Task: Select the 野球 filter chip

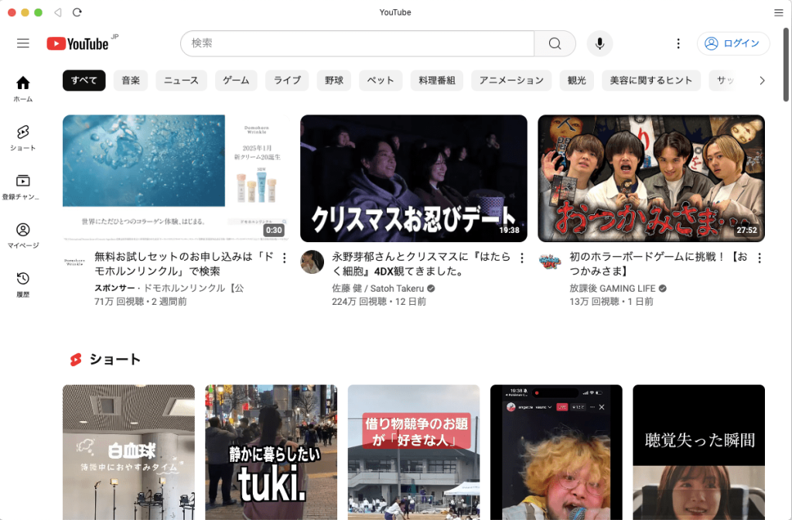Action: [334, 80]
